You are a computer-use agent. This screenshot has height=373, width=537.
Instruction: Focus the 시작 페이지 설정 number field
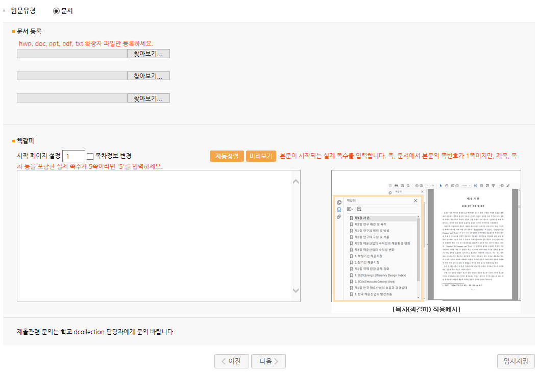point(74,156)
